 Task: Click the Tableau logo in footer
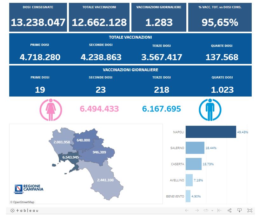click(24, 210)
